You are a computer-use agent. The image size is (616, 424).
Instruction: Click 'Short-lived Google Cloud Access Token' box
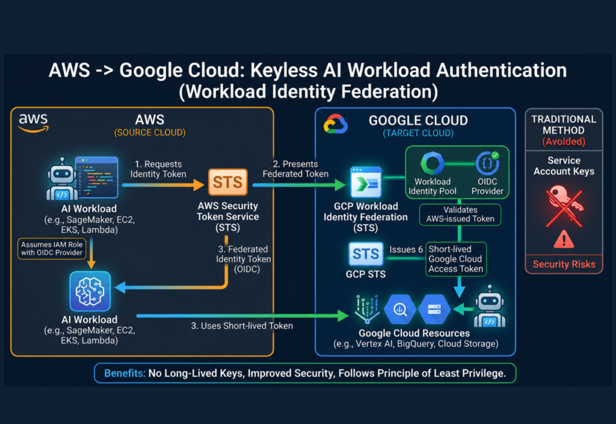point(456,259)
